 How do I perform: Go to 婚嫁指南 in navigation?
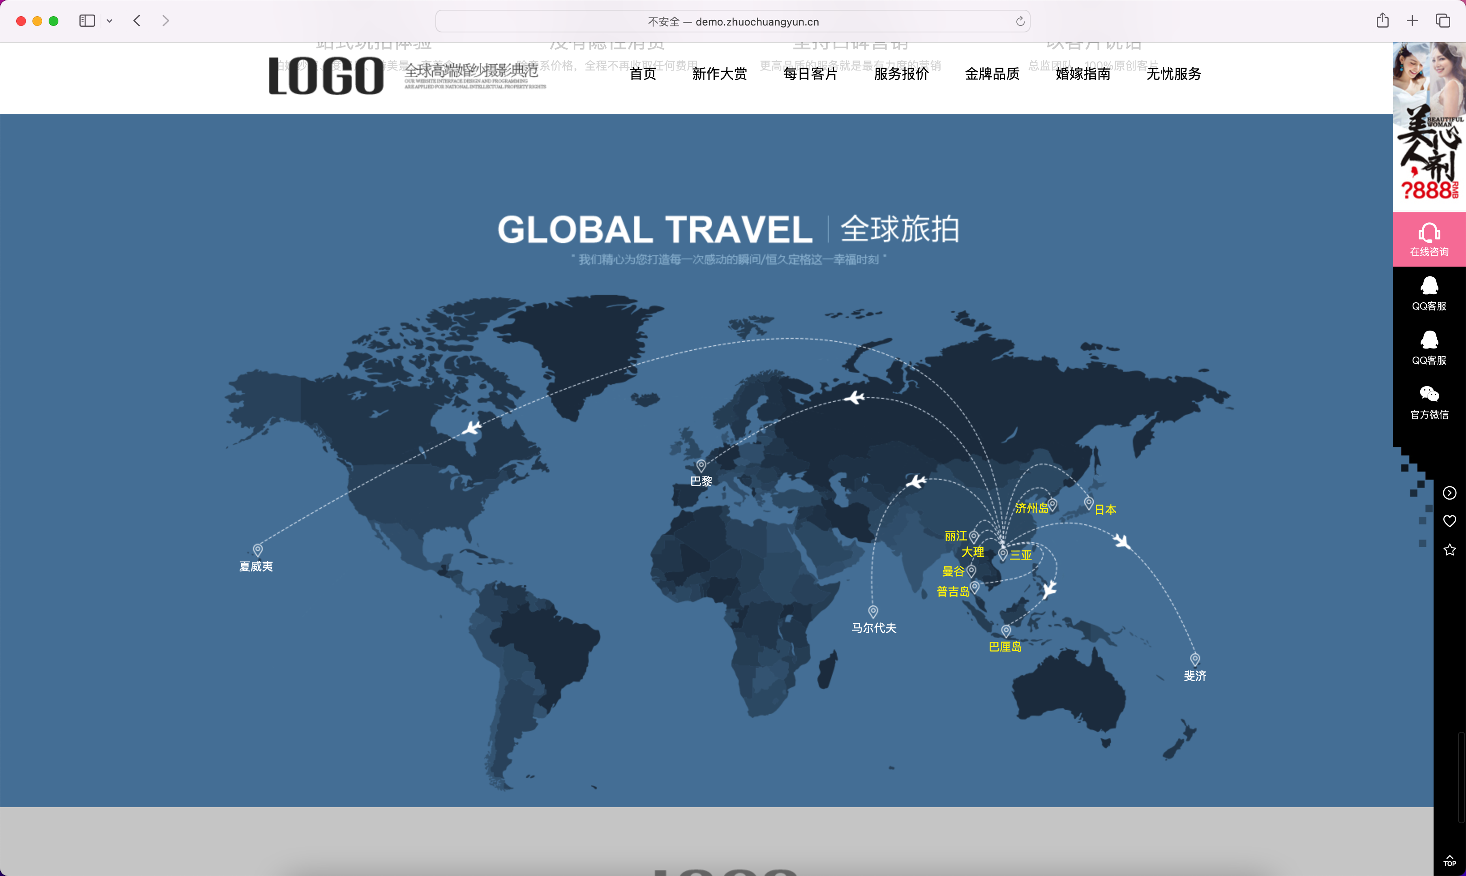pos(1082,74)
